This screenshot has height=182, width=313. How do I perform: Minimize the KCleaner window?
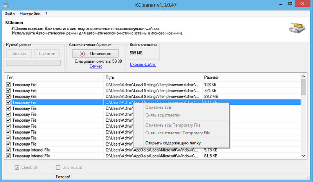[x=281, y=4]
